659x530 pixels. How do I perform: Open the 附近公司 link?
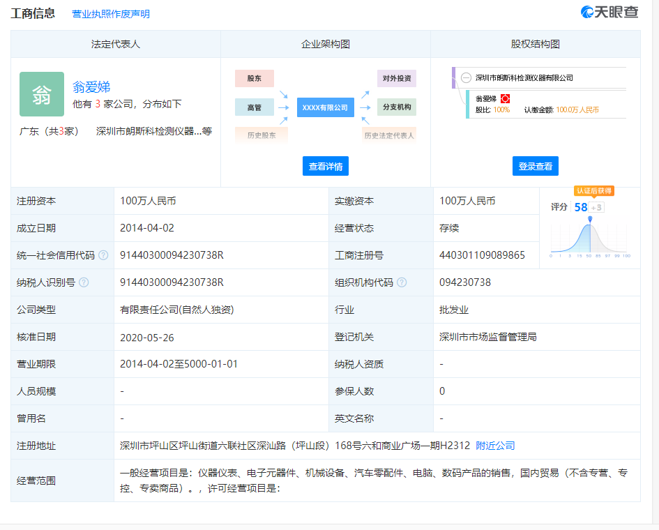pos(495,446)
